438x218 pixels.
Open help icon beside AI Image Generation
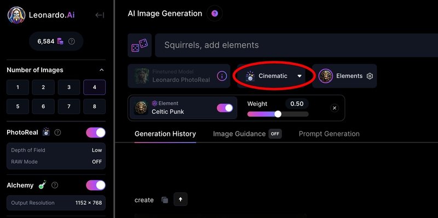(215, 13)
